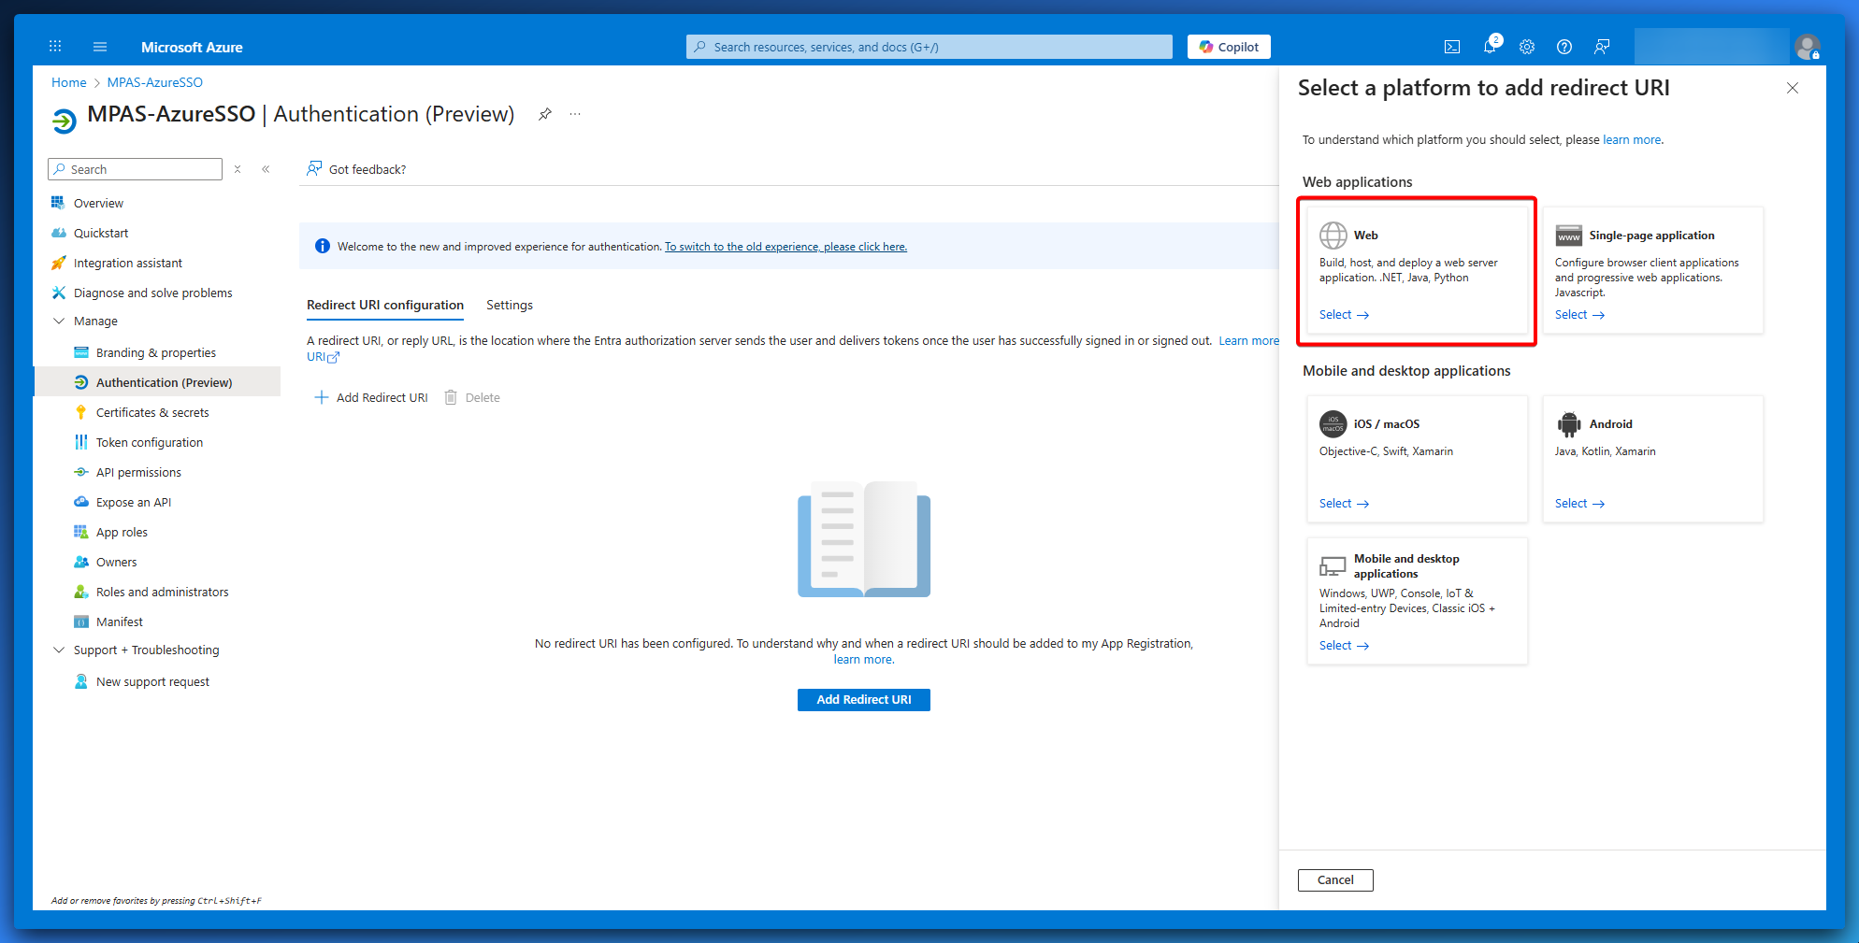This screenshot has height=943, width=1859.
Task: Click the Mobile and desktop applications icon
Action: pyautogui.click(x=1333, y=565)
